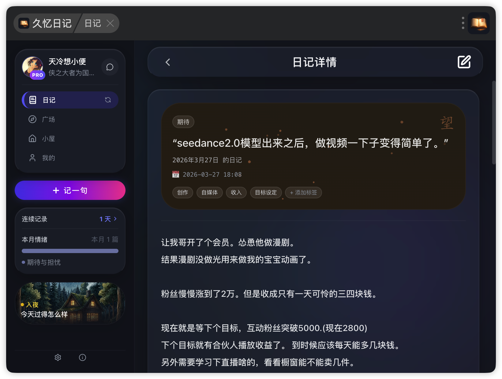The width and height of the screenshot is (502, 379).
Task: Expand 连续记录 1 天 chevron
Action: (x=115, y=219)
